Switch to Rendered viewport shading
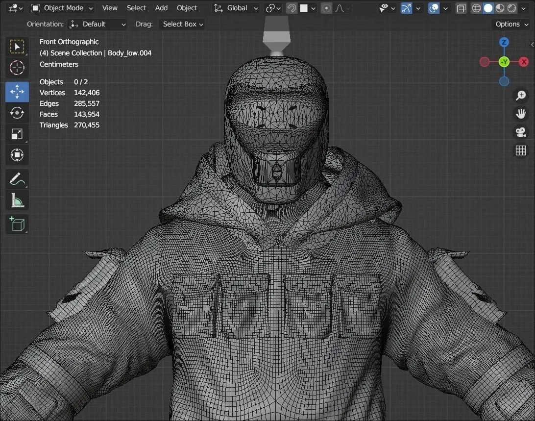Screen dimensions: 535x421 pos(512,8)
